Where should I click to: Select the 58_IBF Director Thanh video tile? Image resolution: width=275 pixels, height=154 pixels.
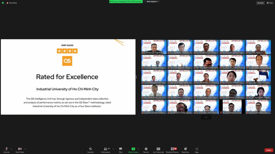tap(232, 92)
